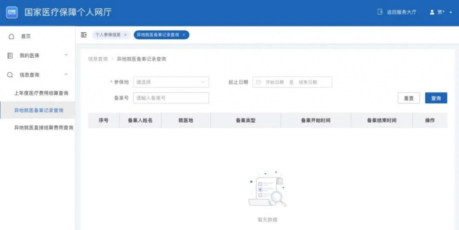Click the 暂无数据 empty-state text
The image size is (459, 230).
pos(268,220)
